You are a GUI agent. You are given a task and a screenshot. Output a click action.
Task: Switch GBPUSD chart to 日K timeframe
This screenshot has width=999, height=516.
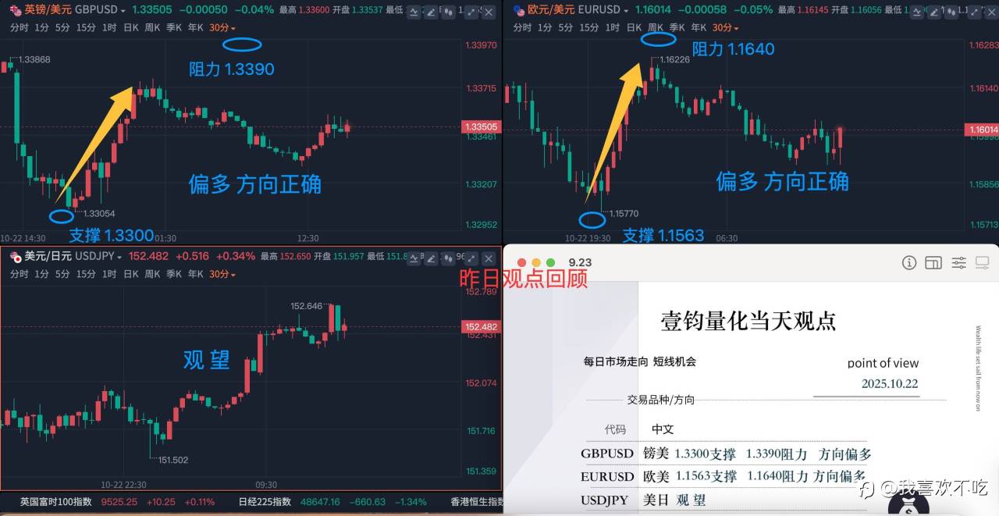tap(131, 27)
